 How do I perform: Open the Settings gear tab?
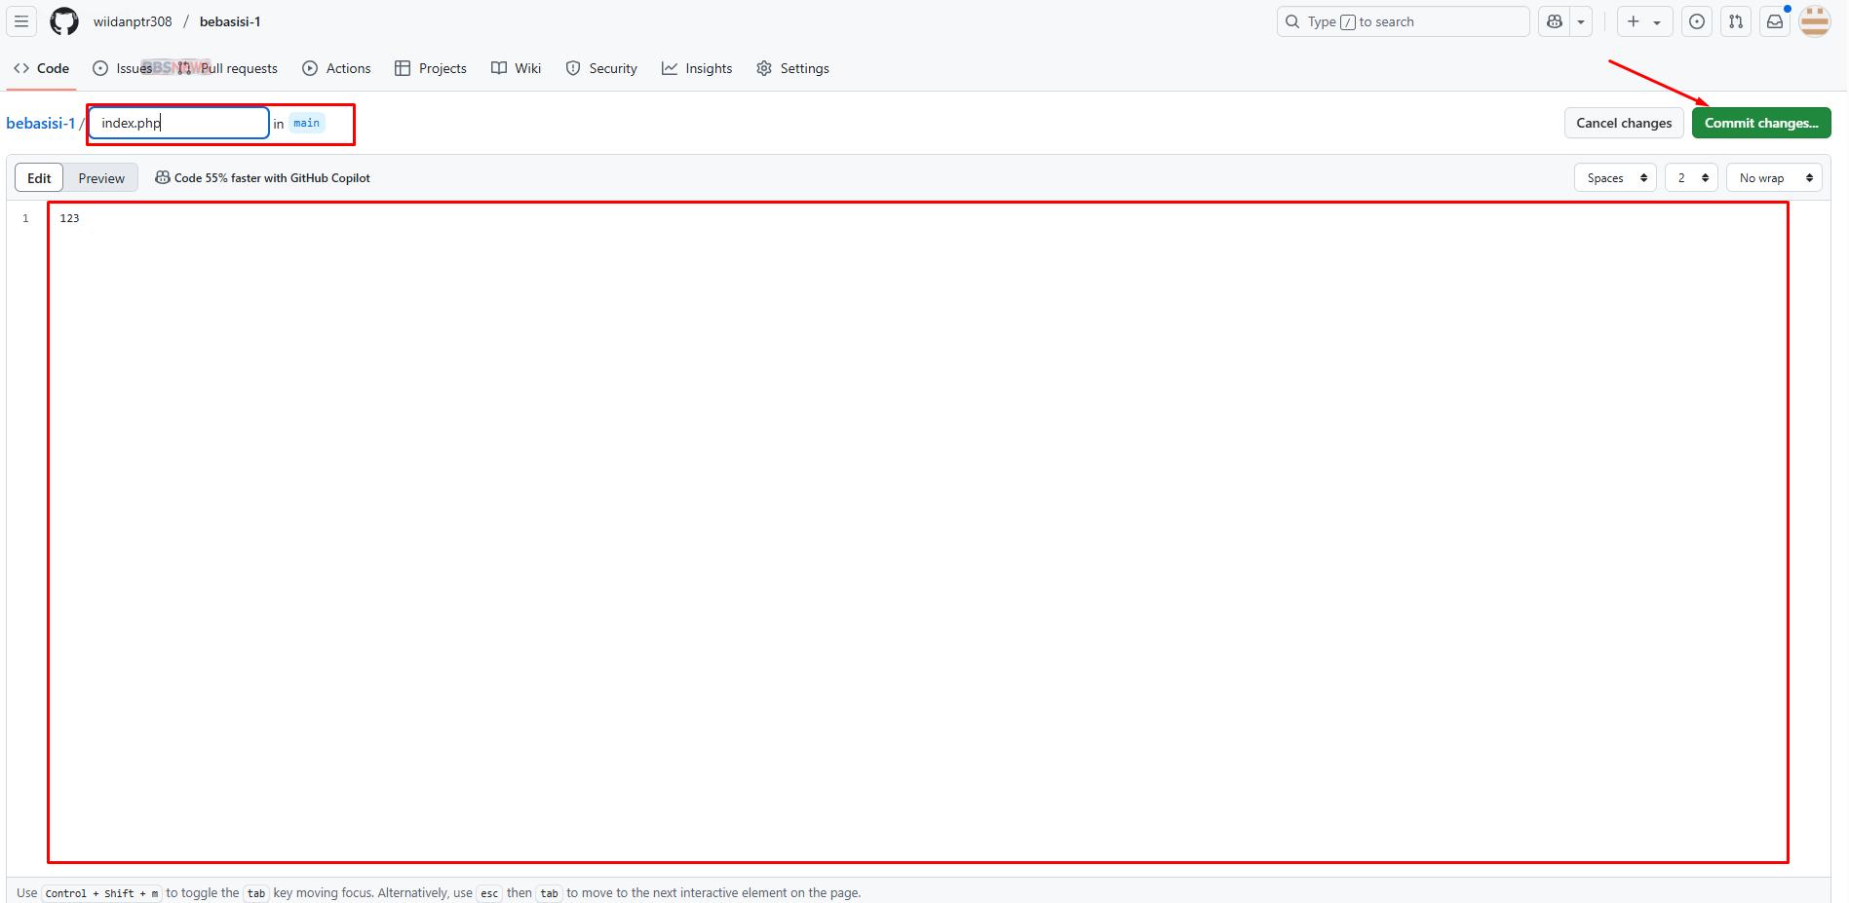pyautogui.click(x=792, y=68)
